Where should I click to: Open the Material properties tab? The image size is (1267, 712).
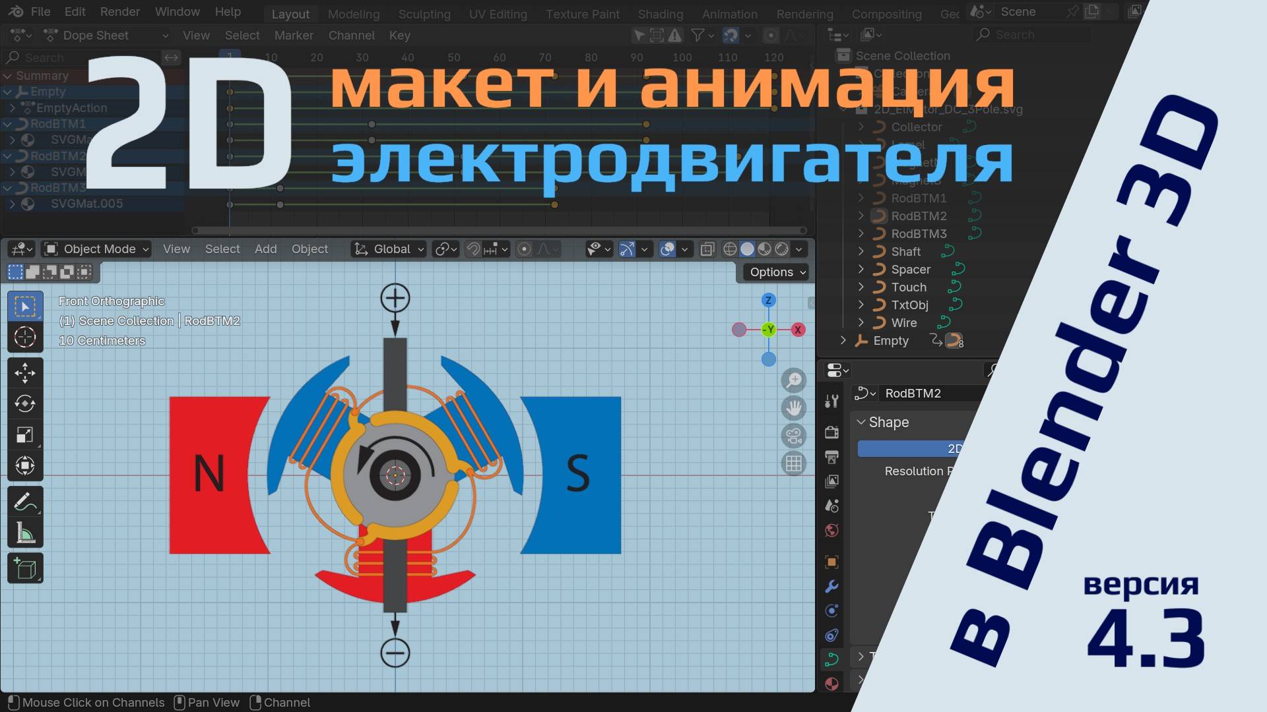[x=831, y=684]
